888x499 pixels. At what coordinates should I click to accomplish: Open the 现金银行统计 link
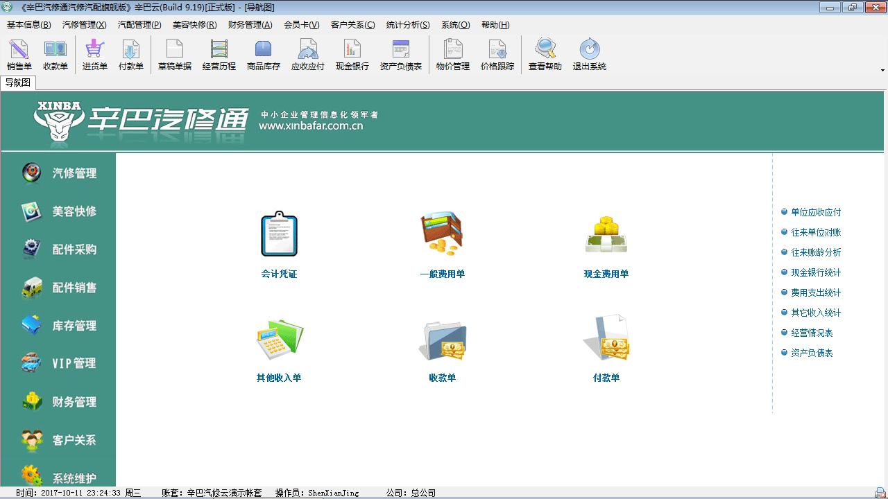816,272
